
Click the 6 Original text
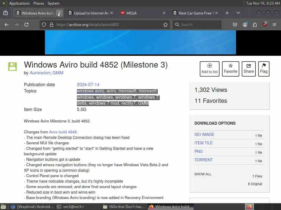pos(255,184)
